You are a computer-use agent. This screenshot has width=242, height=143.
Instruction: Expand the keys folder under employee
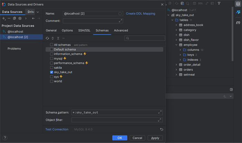[x=180, y=55]
